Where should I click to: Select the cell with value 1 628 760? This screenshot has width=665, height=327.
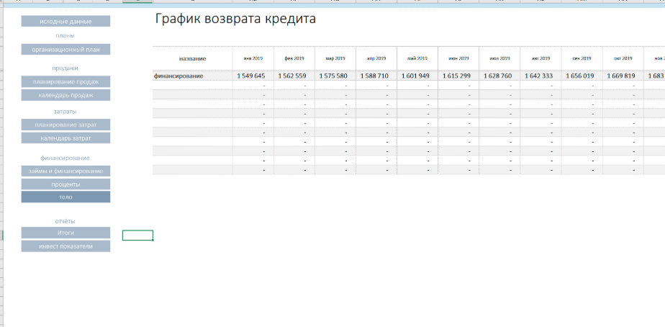(499, 76)
